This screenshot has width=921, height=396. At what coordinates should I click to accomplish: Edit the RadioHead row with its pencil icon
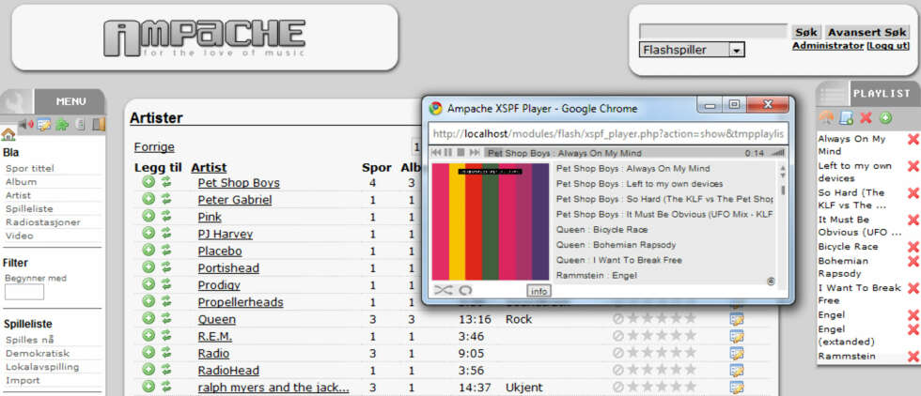click(737, 370)
